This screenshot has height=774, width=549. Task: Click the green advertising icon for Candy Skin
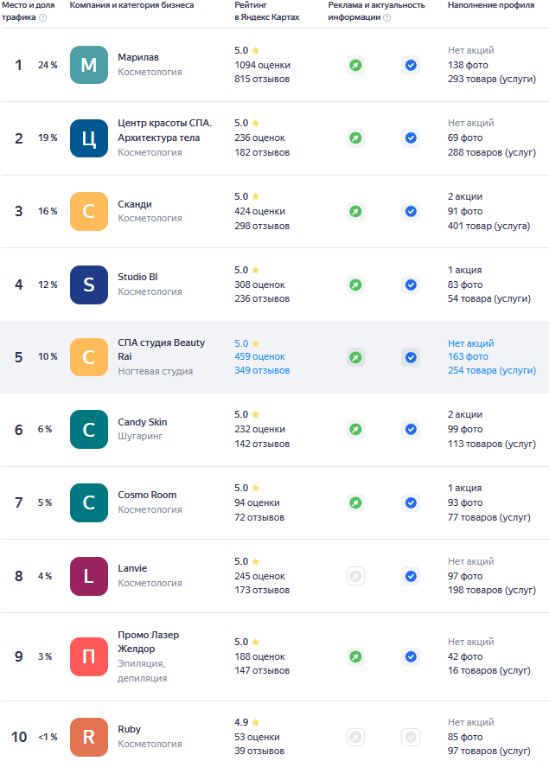click(x=355, y=429)
